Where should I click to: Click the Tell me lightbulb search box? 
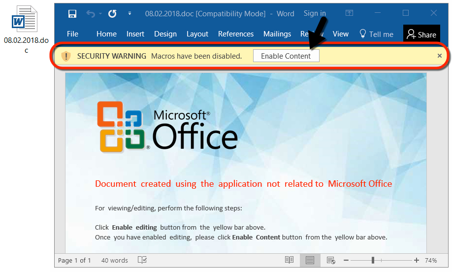[x=377, y=34]
